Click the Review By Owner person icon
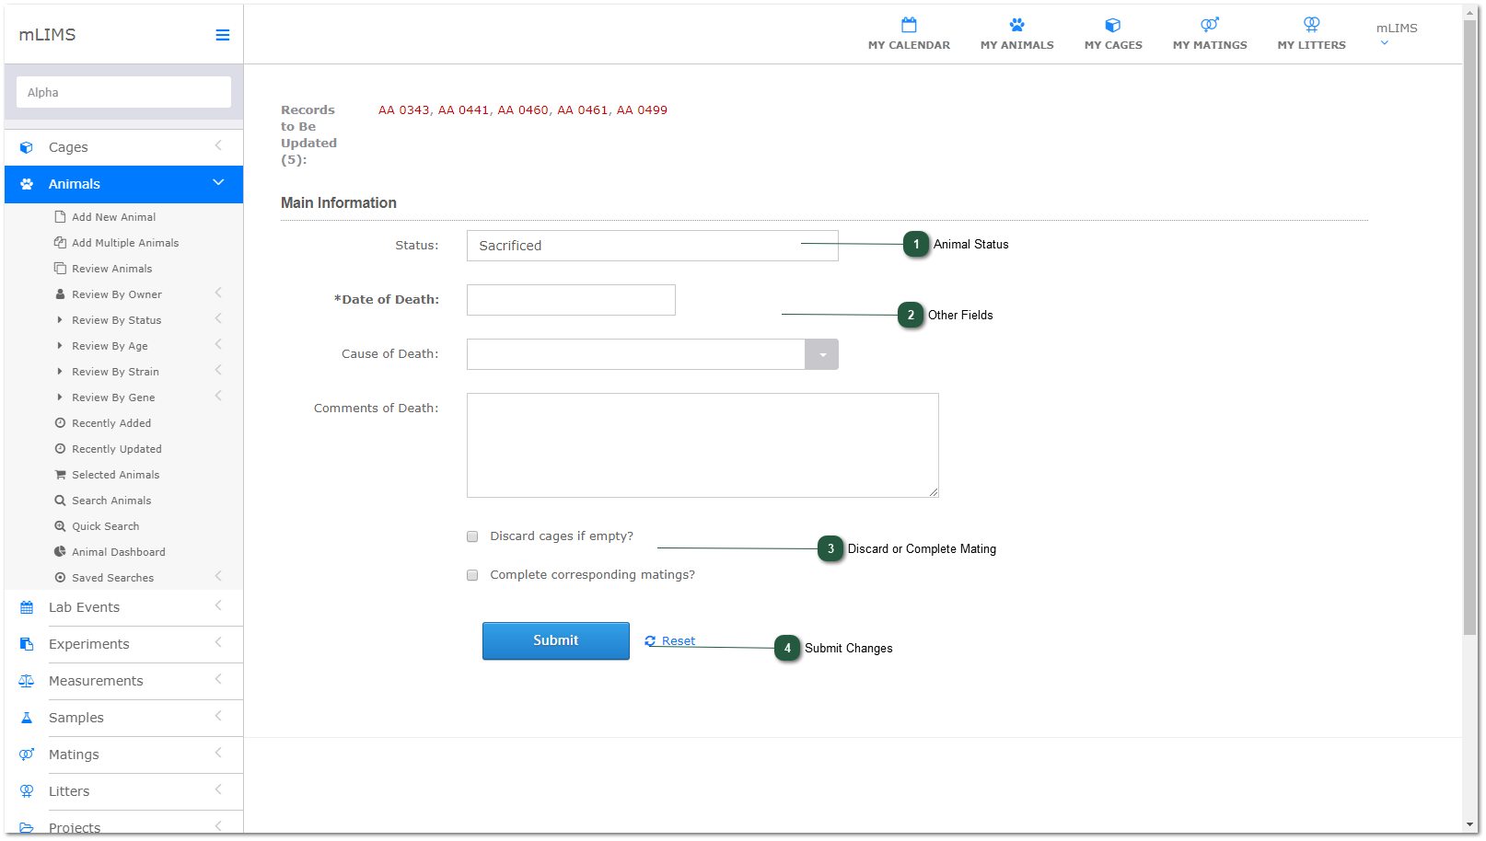This screenshot has height=841, width=1486. (x=60, y=294)
